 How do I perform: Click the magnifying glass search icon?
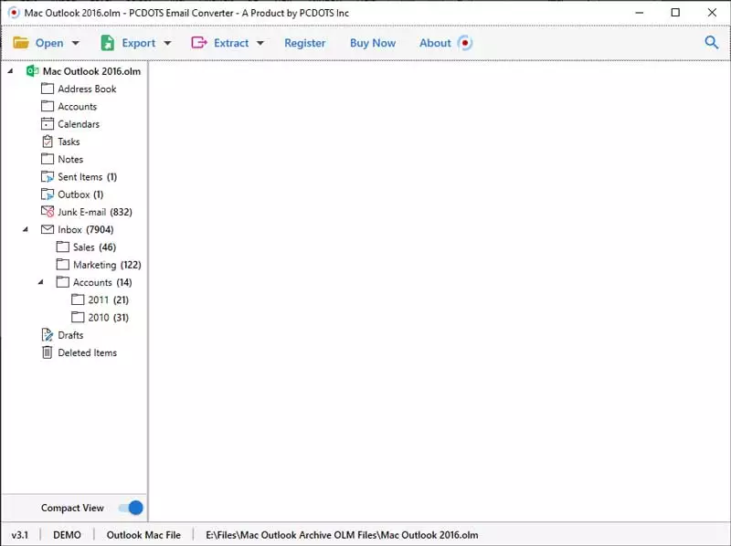click(x=712, y=43)
